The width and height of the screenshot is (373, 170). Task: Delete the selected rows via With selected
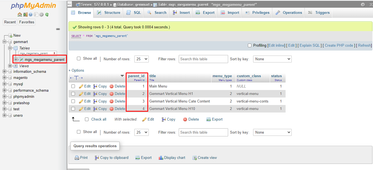[x=191, y=119]
